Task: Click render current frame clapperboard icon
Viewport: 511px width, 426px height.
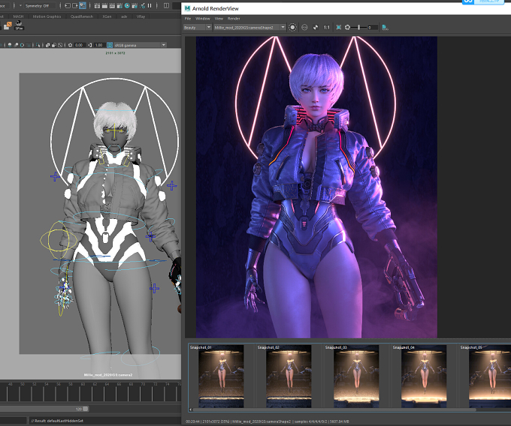Action: [104, 6]
